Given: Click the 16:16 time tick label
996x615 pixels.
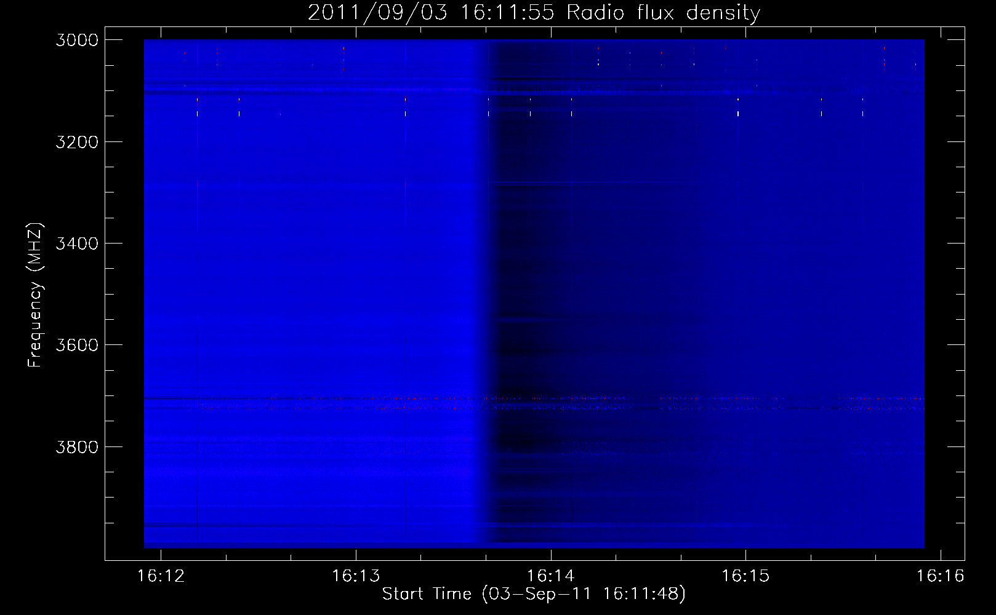Looking at the screenshot, I should pyautogui.click(x=941, y=576).
